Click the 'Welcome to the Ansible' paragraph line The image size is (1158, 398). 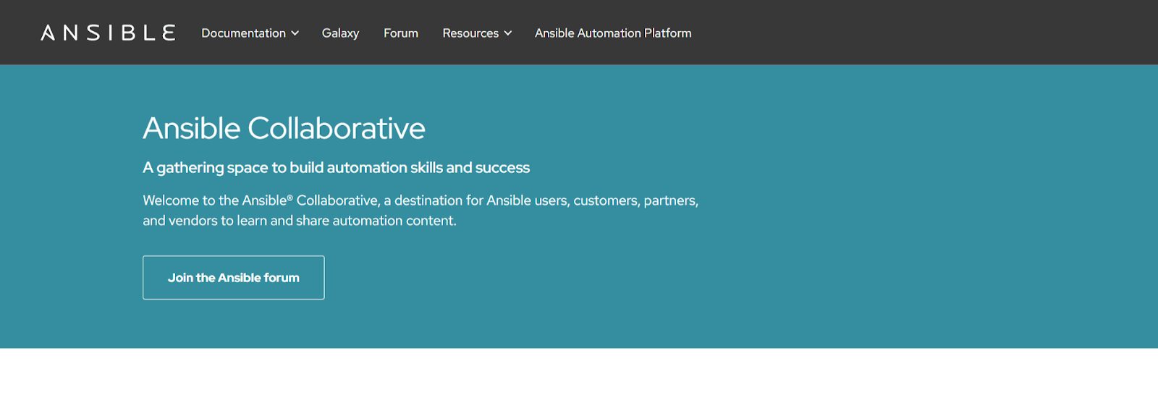tap(420, 200)
